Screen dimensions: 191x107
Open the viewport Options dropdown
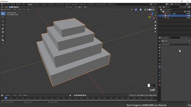[154, 7]
